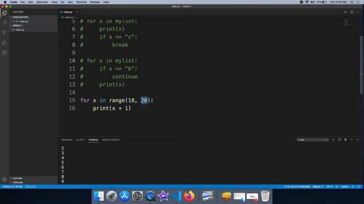The height and width of the screenshot is (204, 364).
Task: Open the Source Control view
Action: 5,32
